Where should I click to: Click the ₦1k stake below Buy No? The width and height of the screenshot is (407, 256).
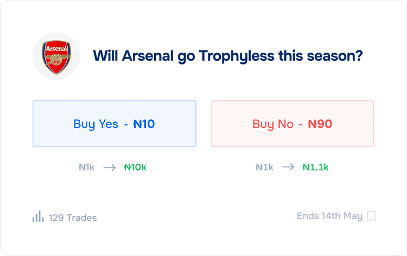click(264, 168)
